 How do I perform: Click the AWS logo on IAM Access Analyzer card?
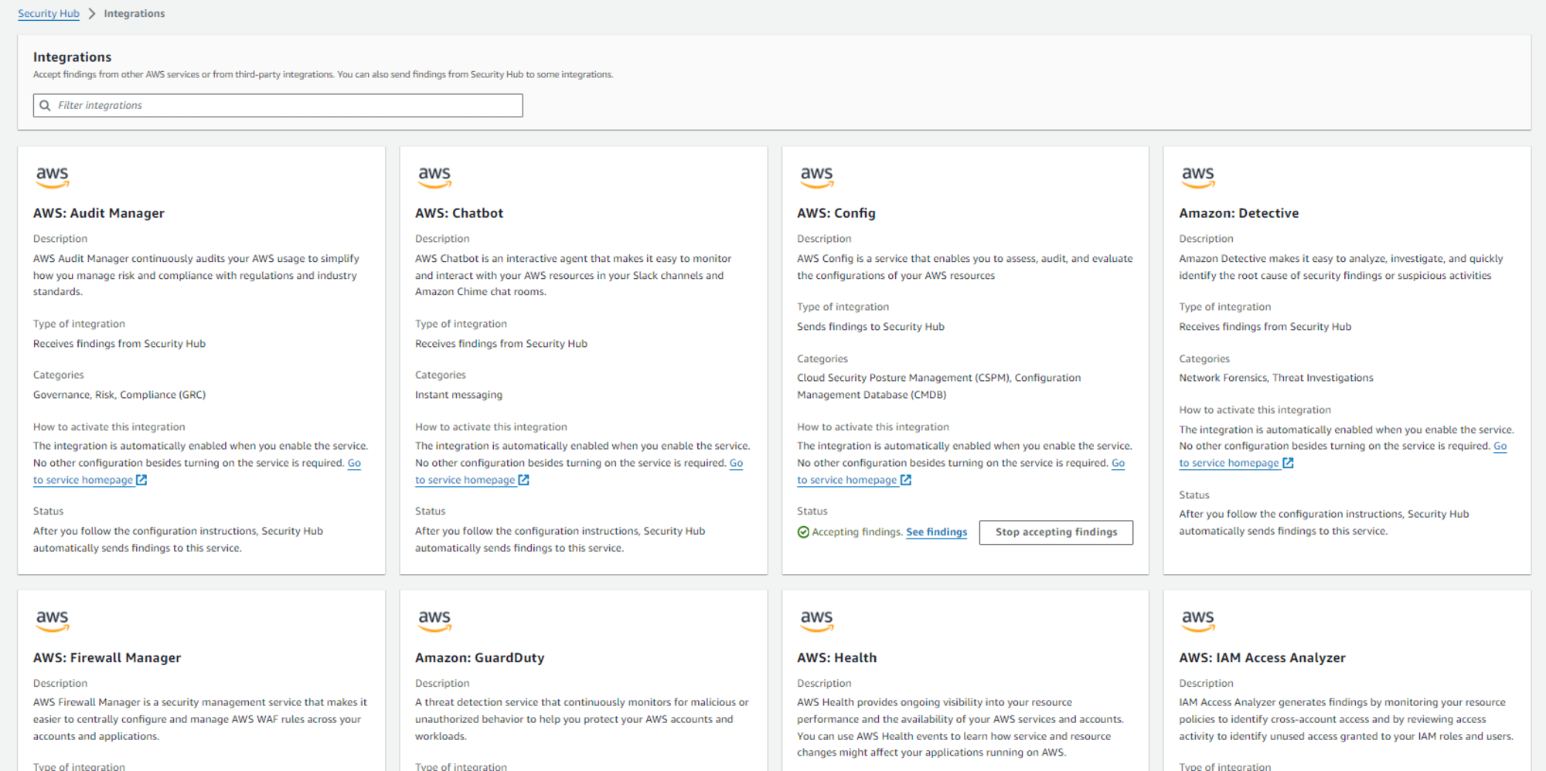point(1198,621)
